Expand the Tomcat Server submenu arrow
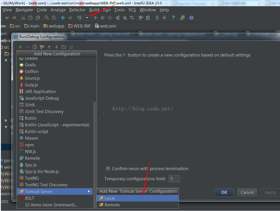280x211 pixels. [x=89, y=191]
